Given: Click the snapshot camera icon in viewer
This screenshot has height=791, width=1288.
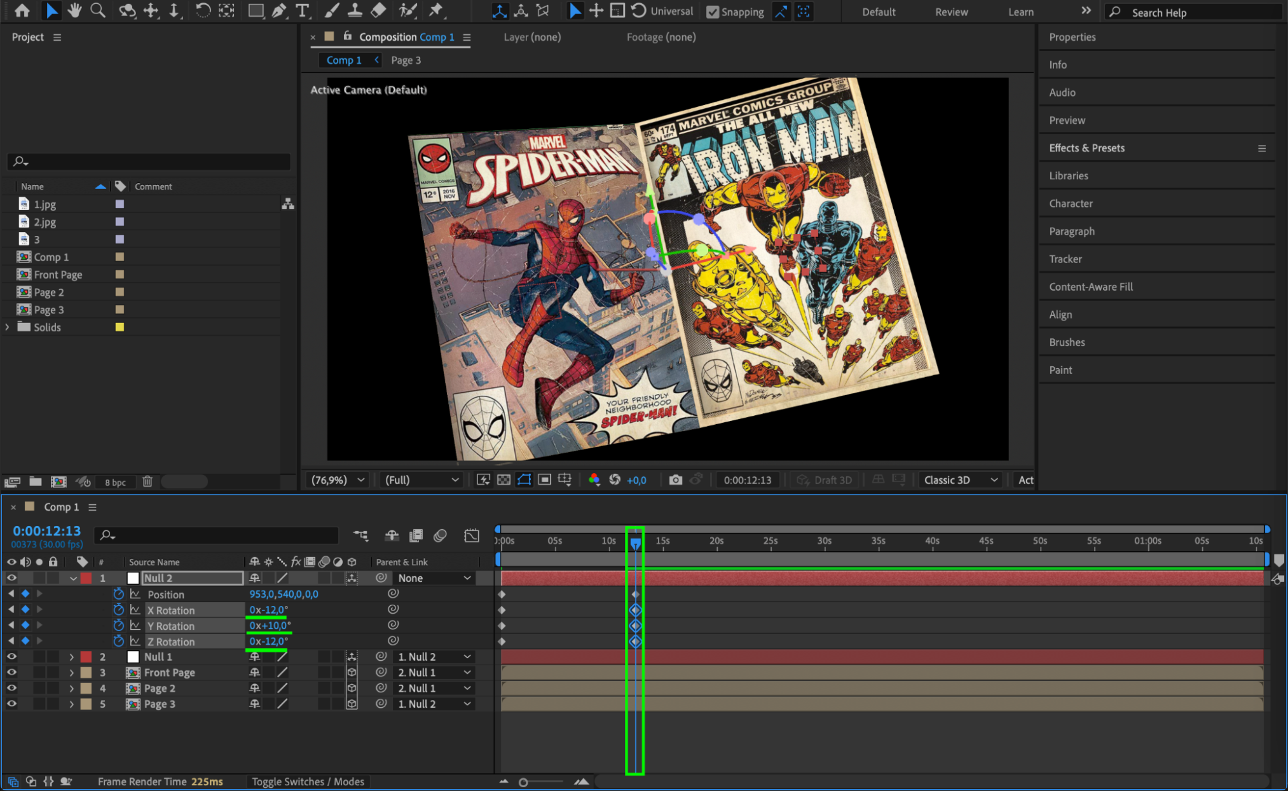Looking at the screenshot, I should click(x=675, y=480).
